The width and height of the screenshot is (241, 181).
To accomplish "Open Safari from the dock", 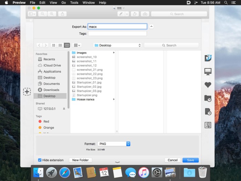I will tap(64, 172).
